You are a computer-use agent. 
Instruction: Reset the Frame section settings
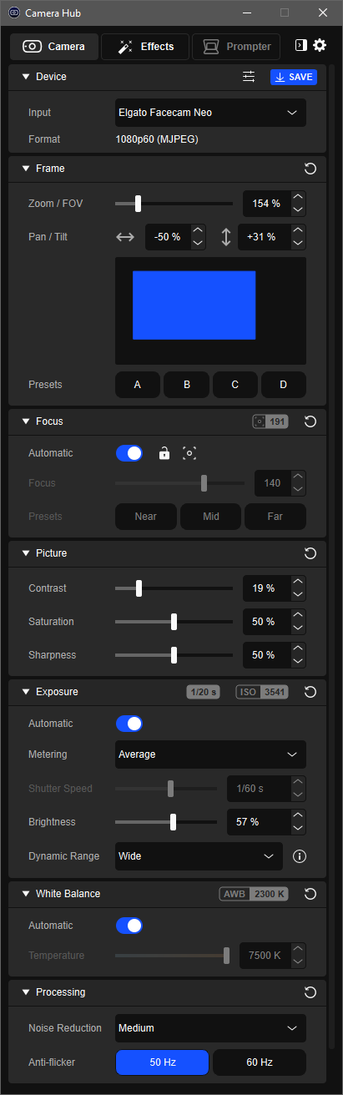tap(310, 169)
